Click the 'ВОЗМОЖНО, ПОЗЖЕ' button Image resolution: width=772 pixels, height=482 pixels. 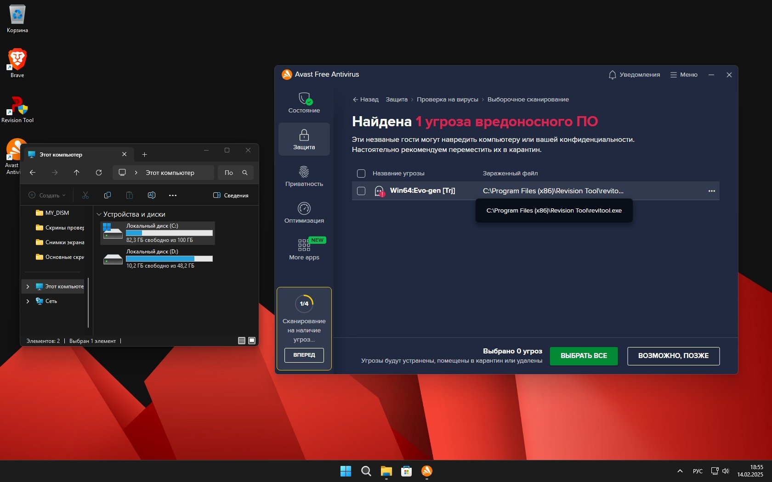pyautogui.click(x=673, y=356)
